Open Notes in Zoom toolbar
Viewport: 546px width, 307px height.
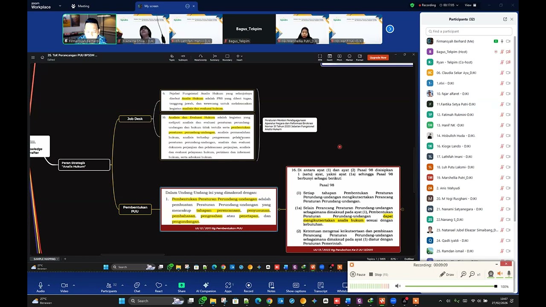(271, 287)
